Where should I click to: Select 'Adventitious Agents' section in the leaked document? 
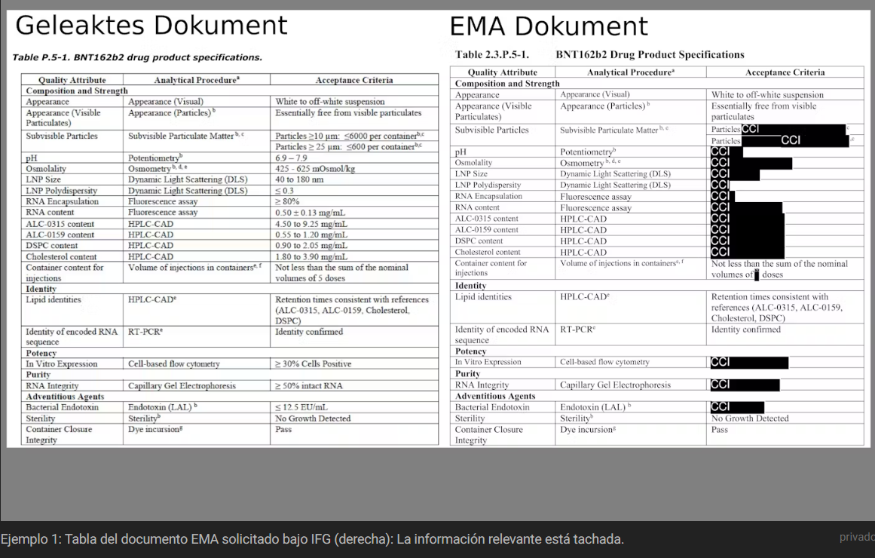point(65,397)
